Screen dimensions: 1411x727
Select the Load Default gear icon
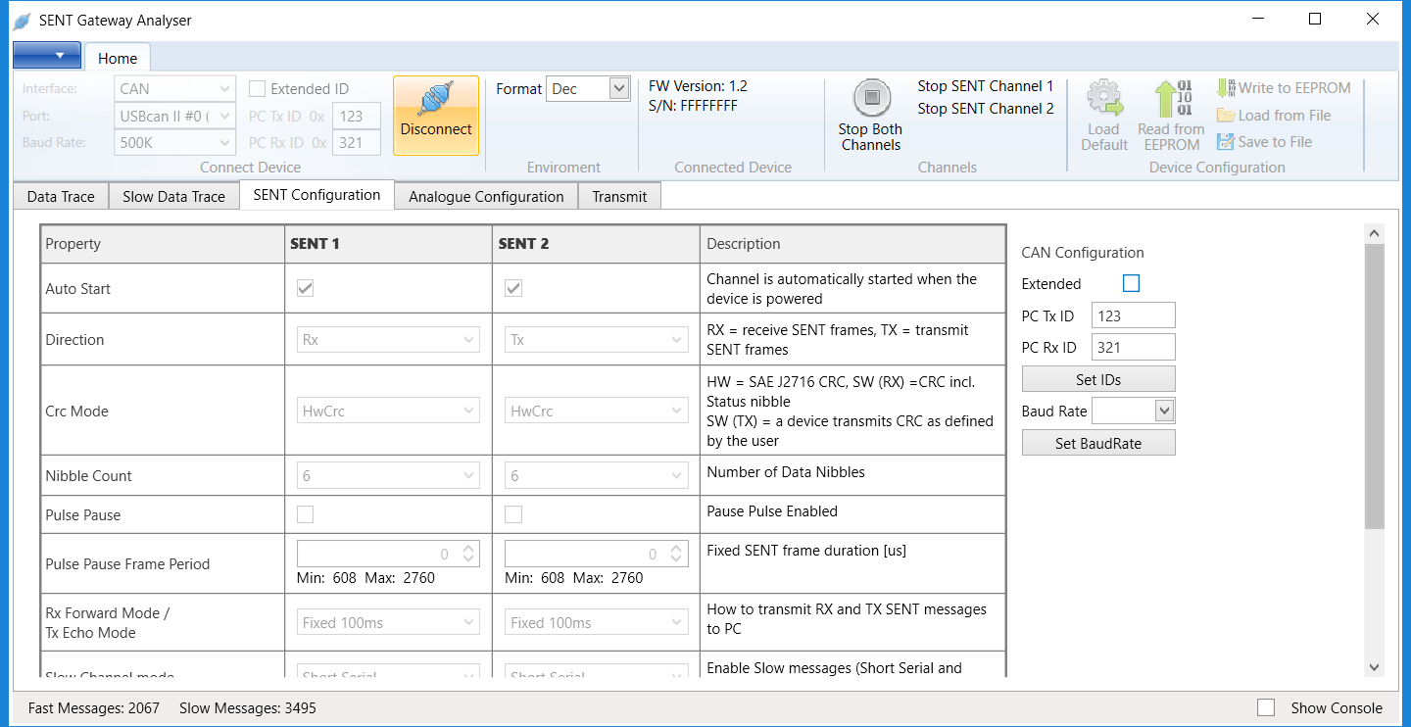point(1104,101)
